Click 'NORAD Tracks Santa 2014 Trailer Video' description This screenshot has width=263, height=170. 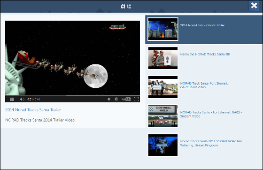(x=40, y=120)
